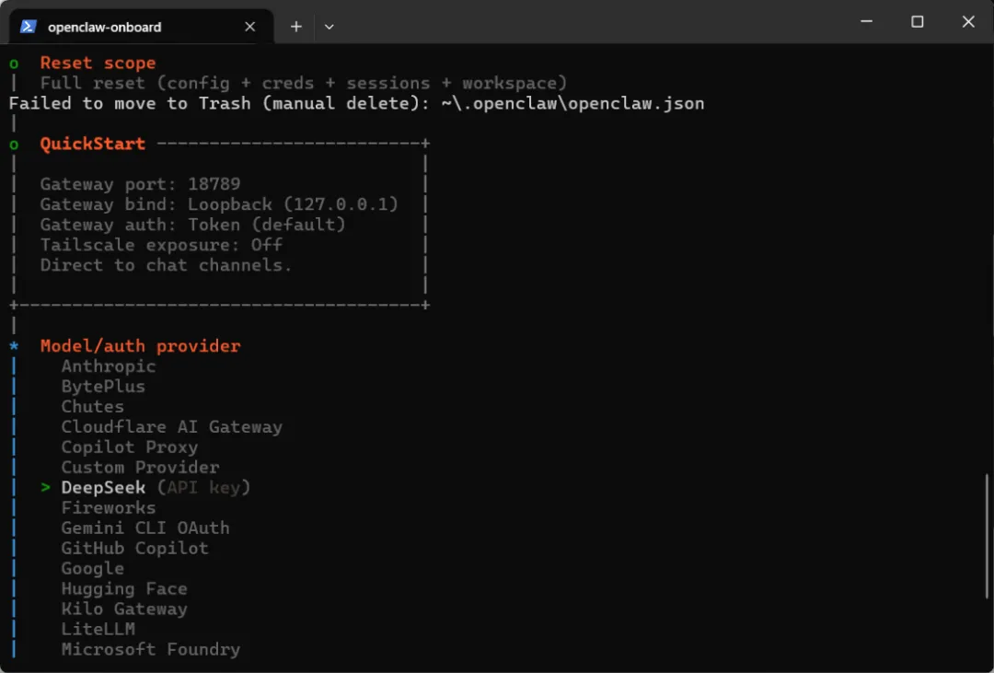The width and height of the screenshot is (994, 673).
Task: Select the Anthropic provider option
Action: click(x=109, y=366)
